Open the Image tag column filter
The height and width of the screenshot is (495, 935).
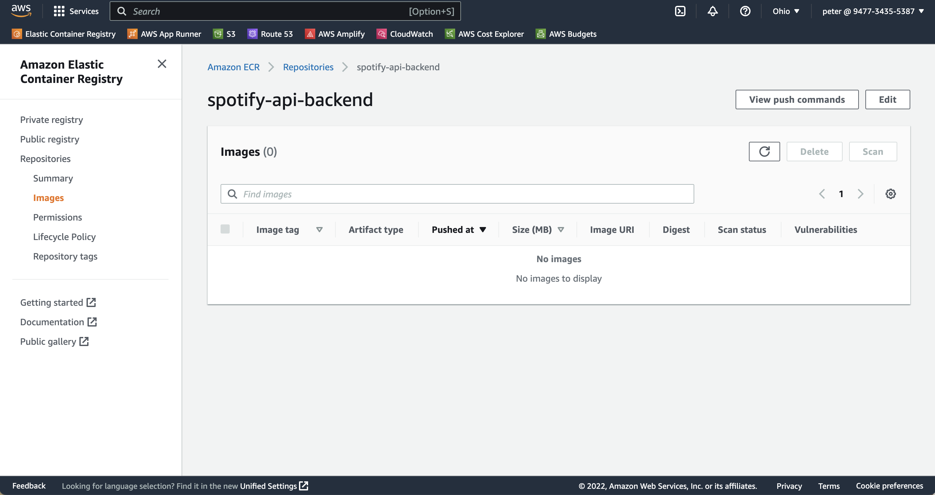(320, 229)
